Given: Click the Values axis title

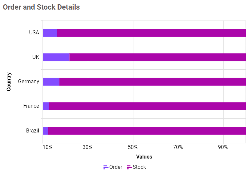Looking at the screenshot, I should pyautogui.click(x=144, y=157).
